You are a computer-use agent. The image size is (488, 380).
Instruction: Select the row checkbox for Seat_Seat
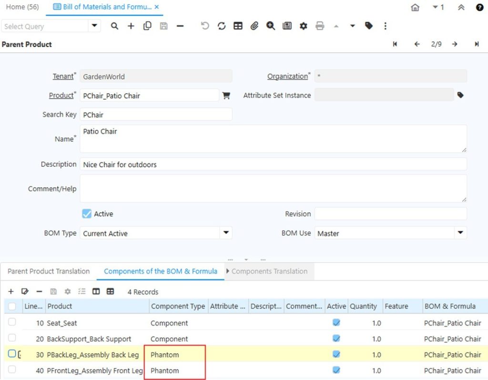pyautogui.click(x=12, y=322)
